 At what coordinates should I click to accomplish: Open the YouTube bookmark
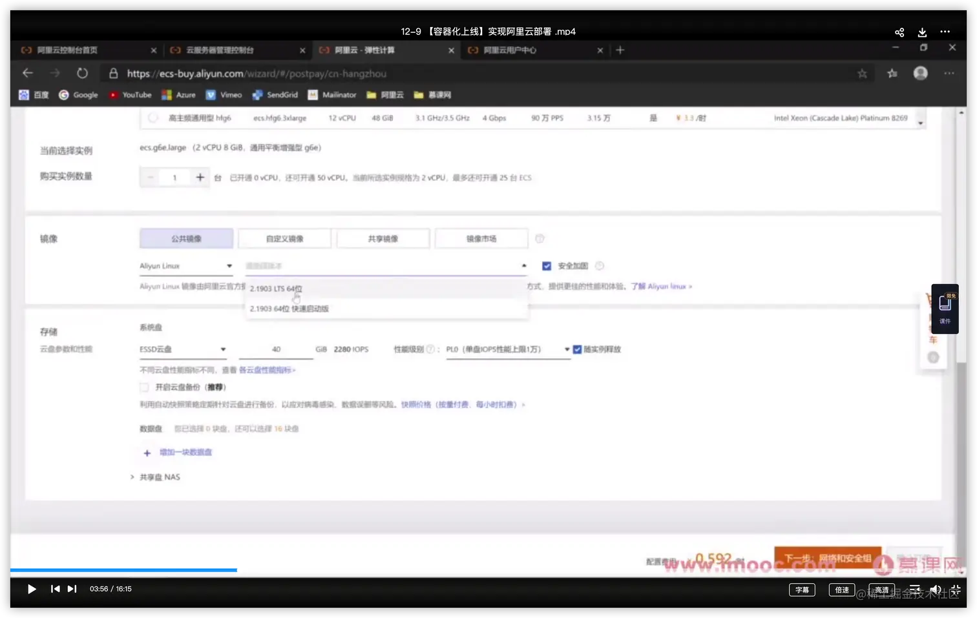[x=130, y=95]
